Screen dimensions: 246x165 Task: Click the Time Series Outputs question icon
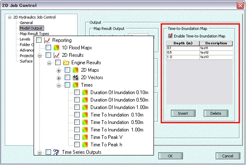tap(56, 152)
